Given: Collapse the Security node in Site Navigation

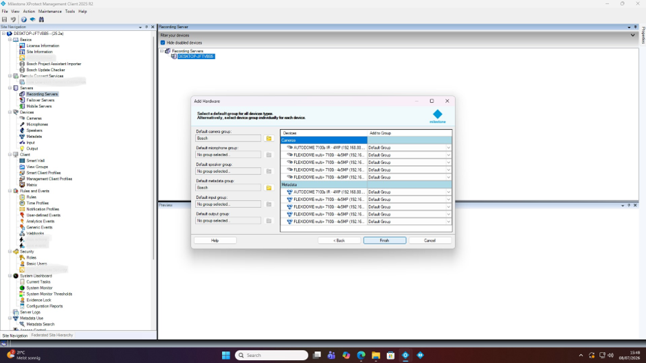Looking at the screenshot, I should 10,251.
